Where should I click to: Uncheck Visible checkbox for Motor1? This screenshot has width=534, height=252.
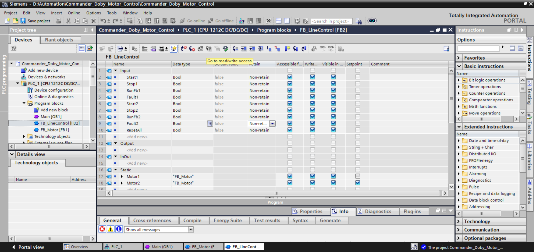[333, 176]
